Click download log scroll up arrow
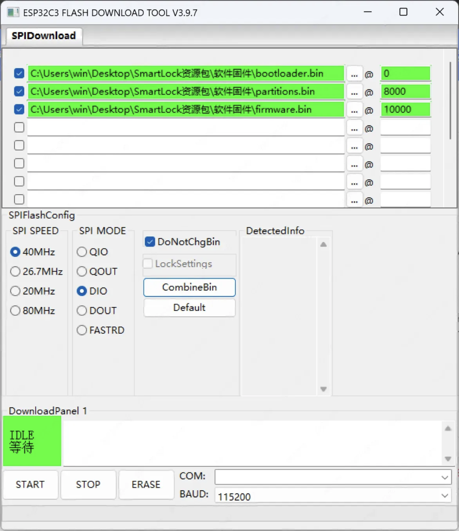The height and width of the screenshot is (531, 459). [448, 429]
